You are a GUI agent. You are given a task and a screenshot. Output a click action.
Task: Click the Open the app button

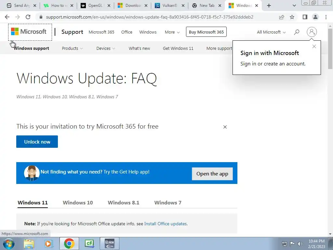212,174
